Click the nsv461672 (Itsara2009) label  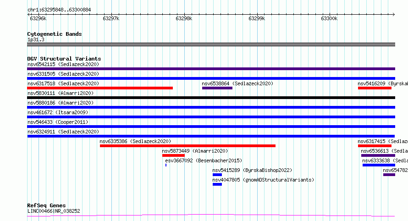click(x=58, y=112)
